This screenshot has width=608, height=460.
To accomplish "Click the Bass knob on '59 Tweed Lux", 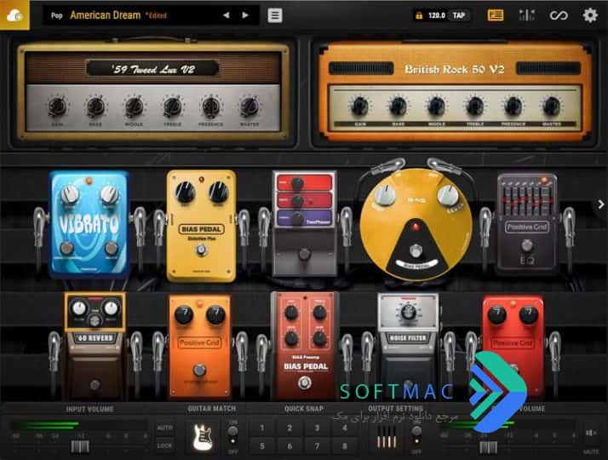I will tap(95, 106).
